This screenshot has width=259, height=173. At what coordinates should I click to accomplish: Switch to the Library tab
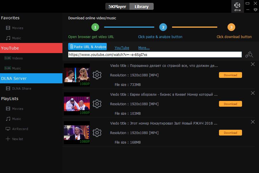[142, 6]
